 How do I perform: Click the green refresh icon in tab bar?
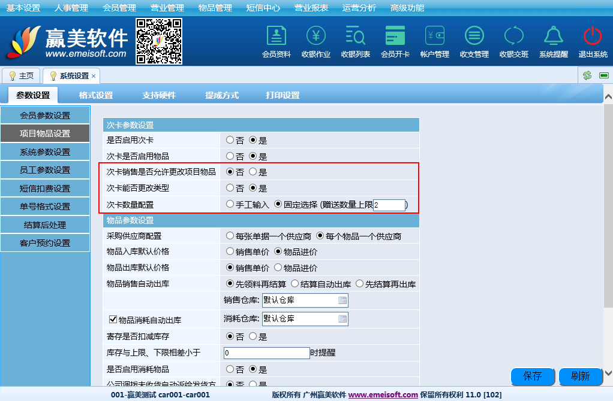tap(587, 75)
